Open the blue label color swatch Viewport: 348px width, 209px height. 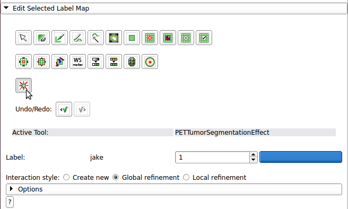301,157
